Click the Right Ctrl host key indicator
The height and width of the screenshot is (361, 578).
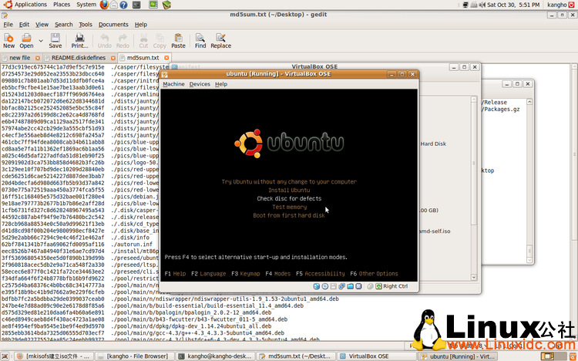coord(391,286)
